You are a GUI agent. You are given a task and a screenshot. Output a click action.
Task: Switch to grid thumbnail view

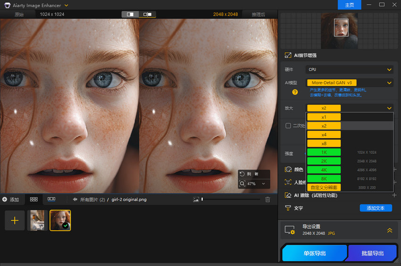click(34, 199)
